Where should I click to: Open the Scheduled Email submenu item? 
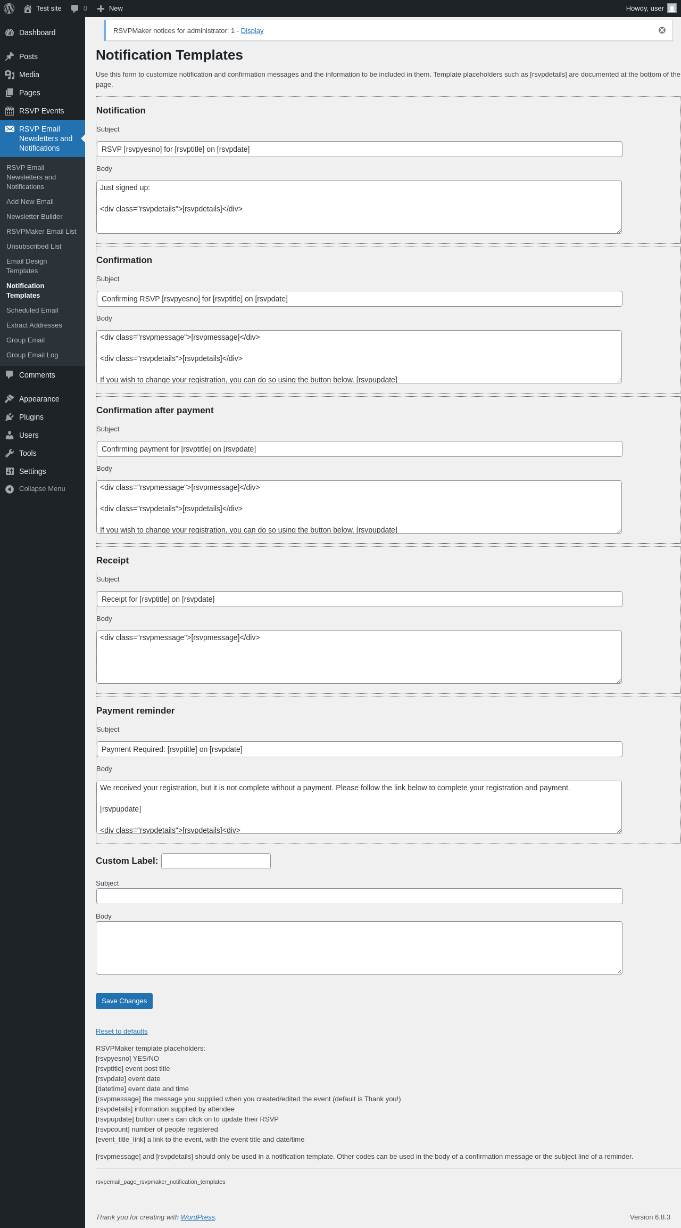[x=32, y=310]
